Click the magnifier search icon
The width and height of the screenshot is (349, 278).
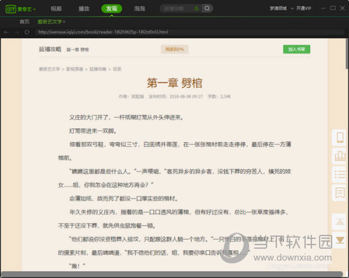pyautogui.click(x=207, y=8)
